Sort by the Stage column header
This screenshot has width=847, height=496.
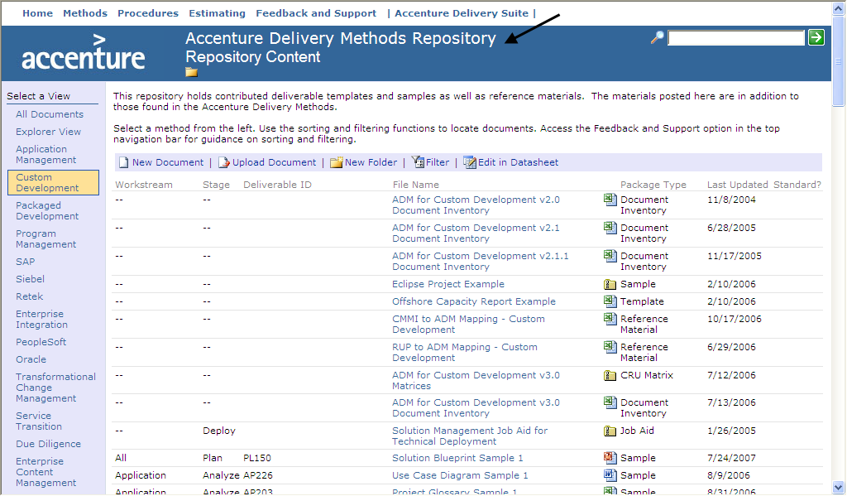coord(216,185)
